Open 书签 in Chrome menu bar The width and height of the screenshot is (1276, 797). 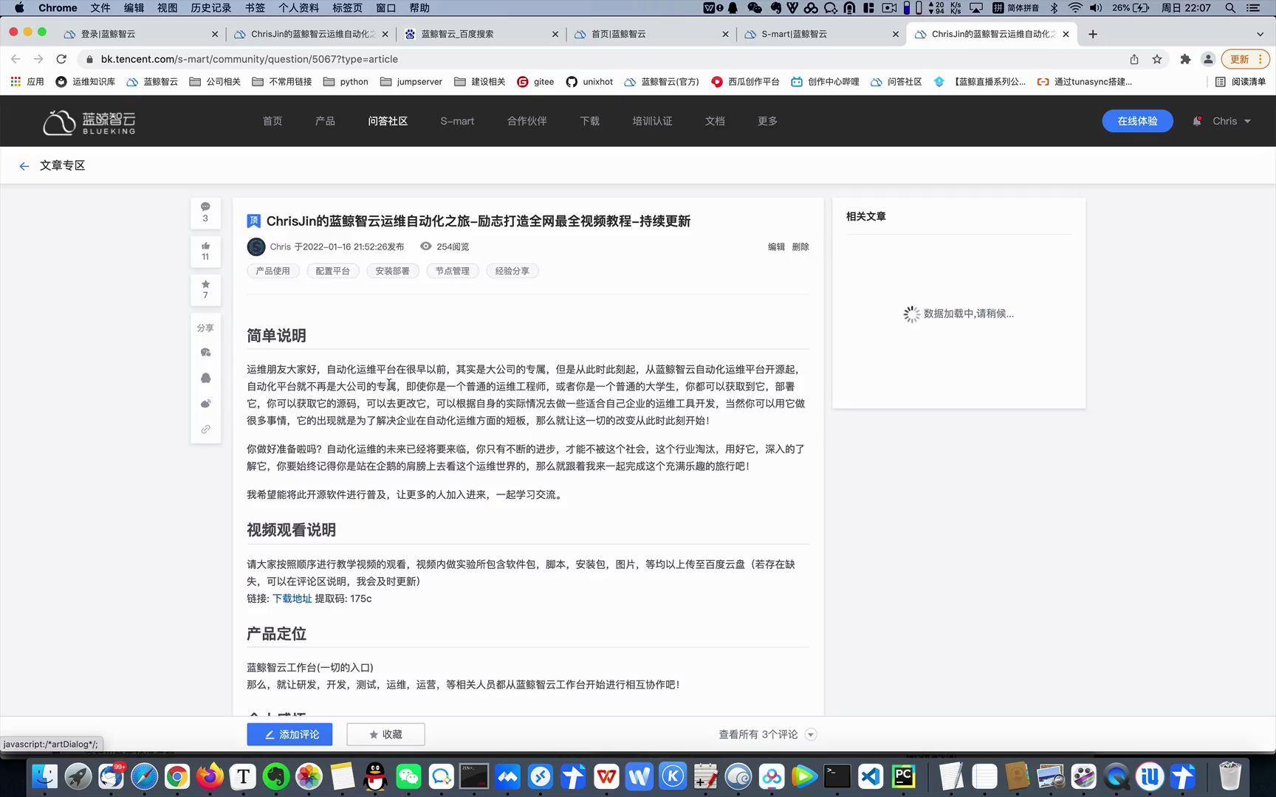pos(255,8)
